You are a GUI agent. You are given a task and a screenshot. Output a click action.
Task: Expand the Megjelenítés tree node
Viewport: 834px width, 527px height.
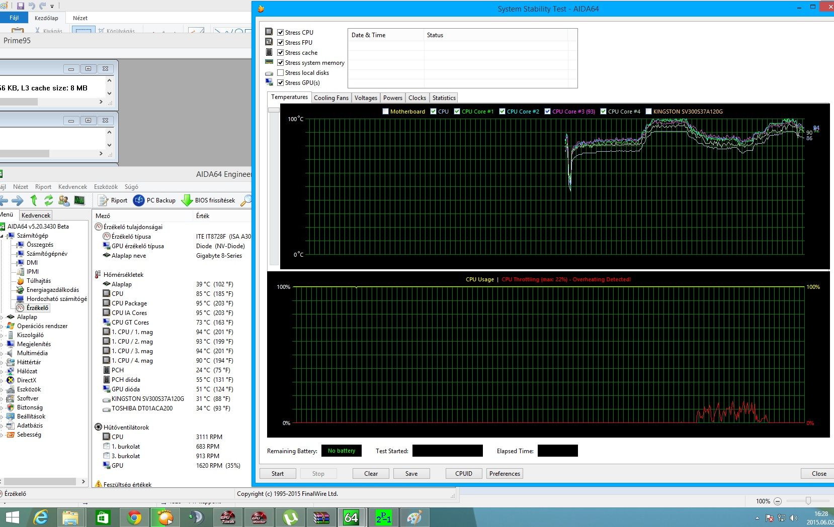pyautogui.click(x=2, y=345)
